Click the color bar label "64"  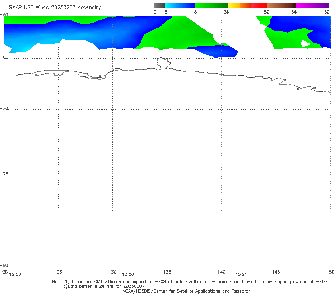pyautogui.click(x=294, y=12)
